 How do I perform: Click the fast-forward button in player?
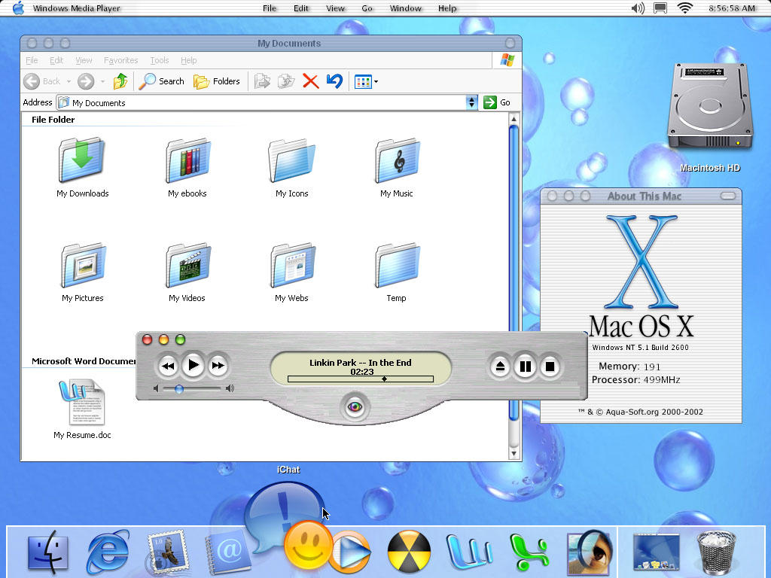coord(218,366)
